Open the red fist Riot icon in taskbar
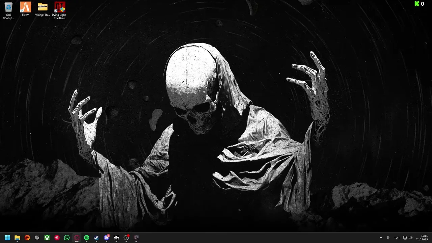Screen dimensions: 432x243 pyautogui.click(x=57, y=238)
